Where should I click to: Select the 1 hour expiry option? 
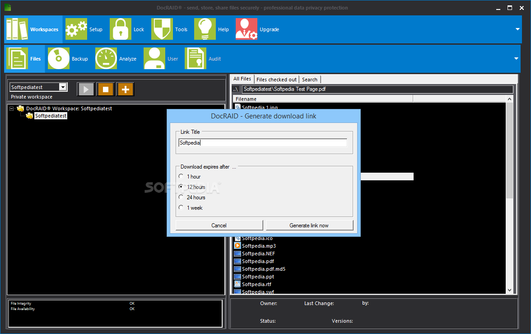(181, 176)
